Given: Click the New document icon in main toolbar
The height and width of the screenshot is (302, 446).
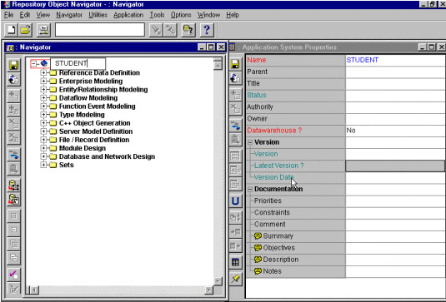Looking at the screenshot, I should [11, 30].
